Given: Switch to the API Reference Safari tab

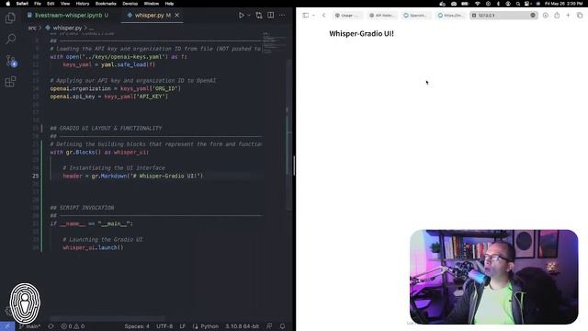Looking at the screenshot, I should pos(381,16).
